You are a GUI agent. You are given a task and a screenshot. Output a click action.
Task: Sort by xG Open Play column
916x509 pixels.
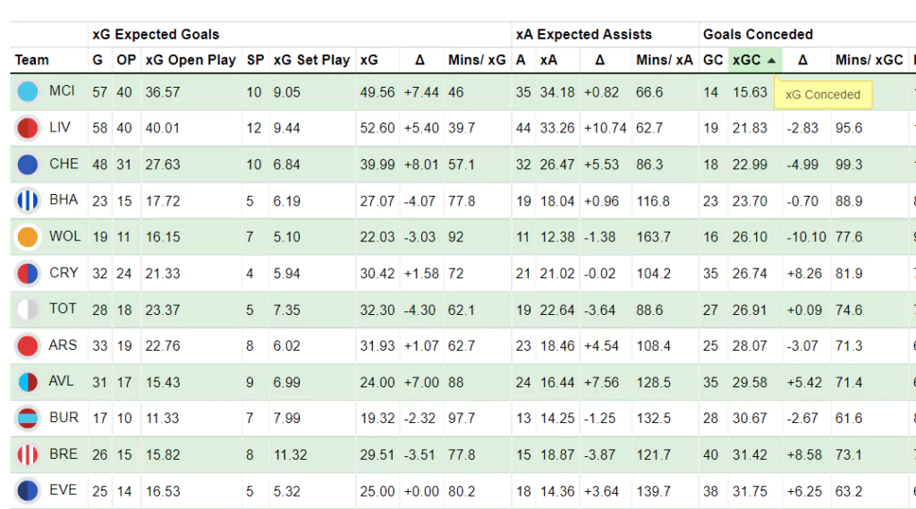coord(190,60)
